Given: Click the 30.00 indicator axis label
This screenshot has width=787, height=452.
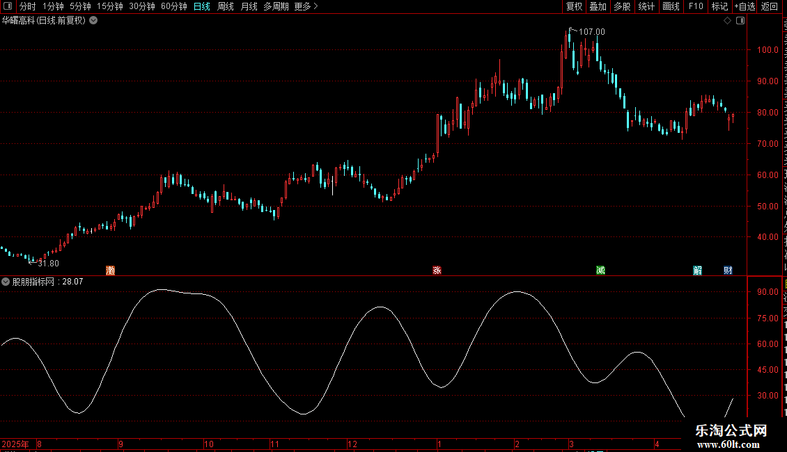Looking at the screenshot, I should point(768,396).
